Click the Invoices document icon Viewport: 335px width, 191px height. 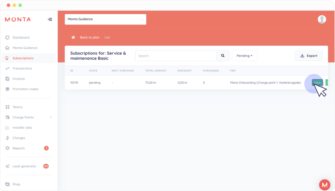pyautogui.click(x=8, y=79)
